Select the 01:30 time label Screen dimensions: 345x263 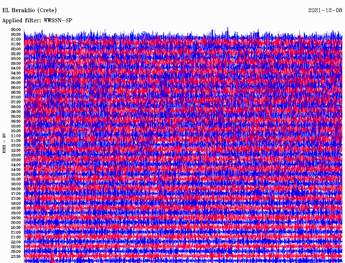(x=15, y=44)
